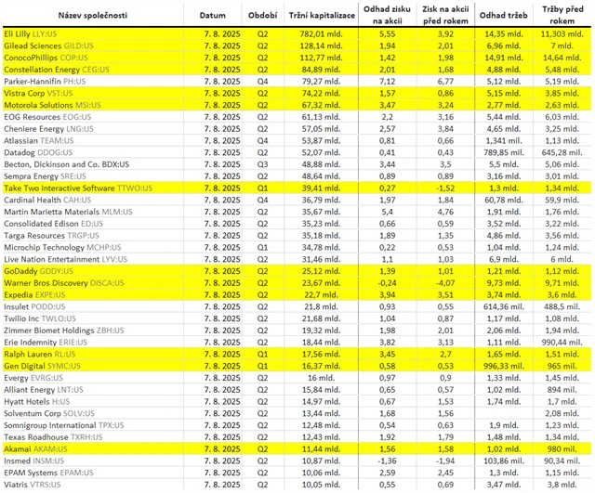Viewport: 595px width, 493px height.
Task: Select the Consolidated Edison ED:US cell
Action: pyautogui.click(x=93, y=224)
